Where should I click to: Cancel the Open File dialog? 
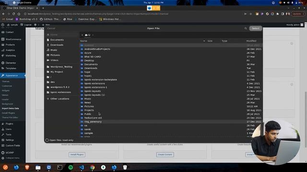[51, 28]
